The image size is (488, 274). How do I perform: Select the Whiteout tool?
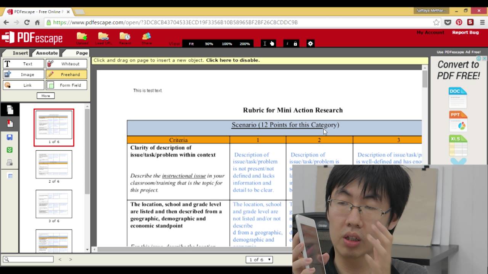click(x=66, y=64)
